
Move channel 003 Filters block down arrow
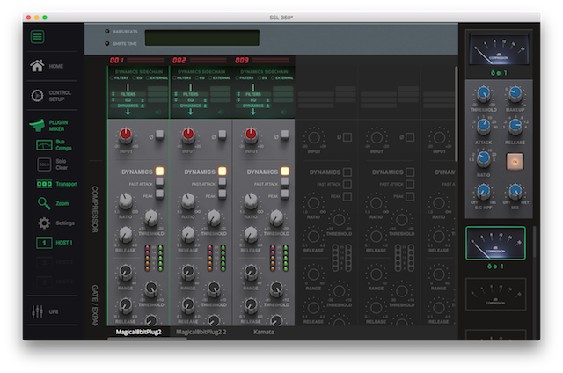tap(238, 94)
